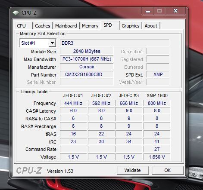Viewport: 203px width, 190px height.
Task: Click the 9.0 CAS# Latency cell
Action: [129, 111]
